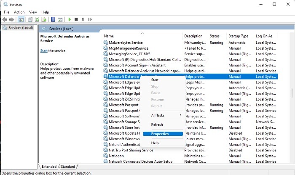The width and height of the screenshot is (295, 175).
Task: Click the Restart Service toolbar icon
Action: [90, 19]
